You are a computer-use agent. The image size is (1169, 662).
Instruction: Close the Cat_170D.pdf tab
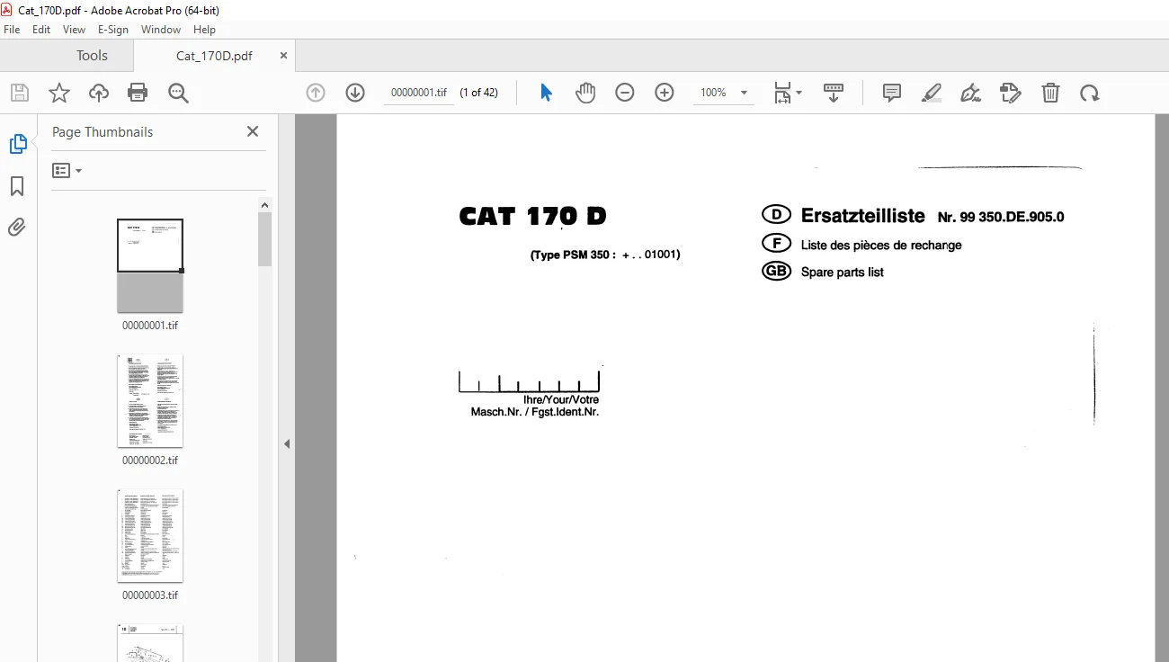pyautogui.click(x=283, y=55)
